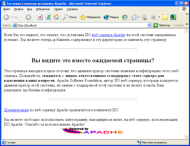This screenshot has height=146, width=190.
Task: Open Search (Поиск) magnifier button
Action: coord(70,17)
